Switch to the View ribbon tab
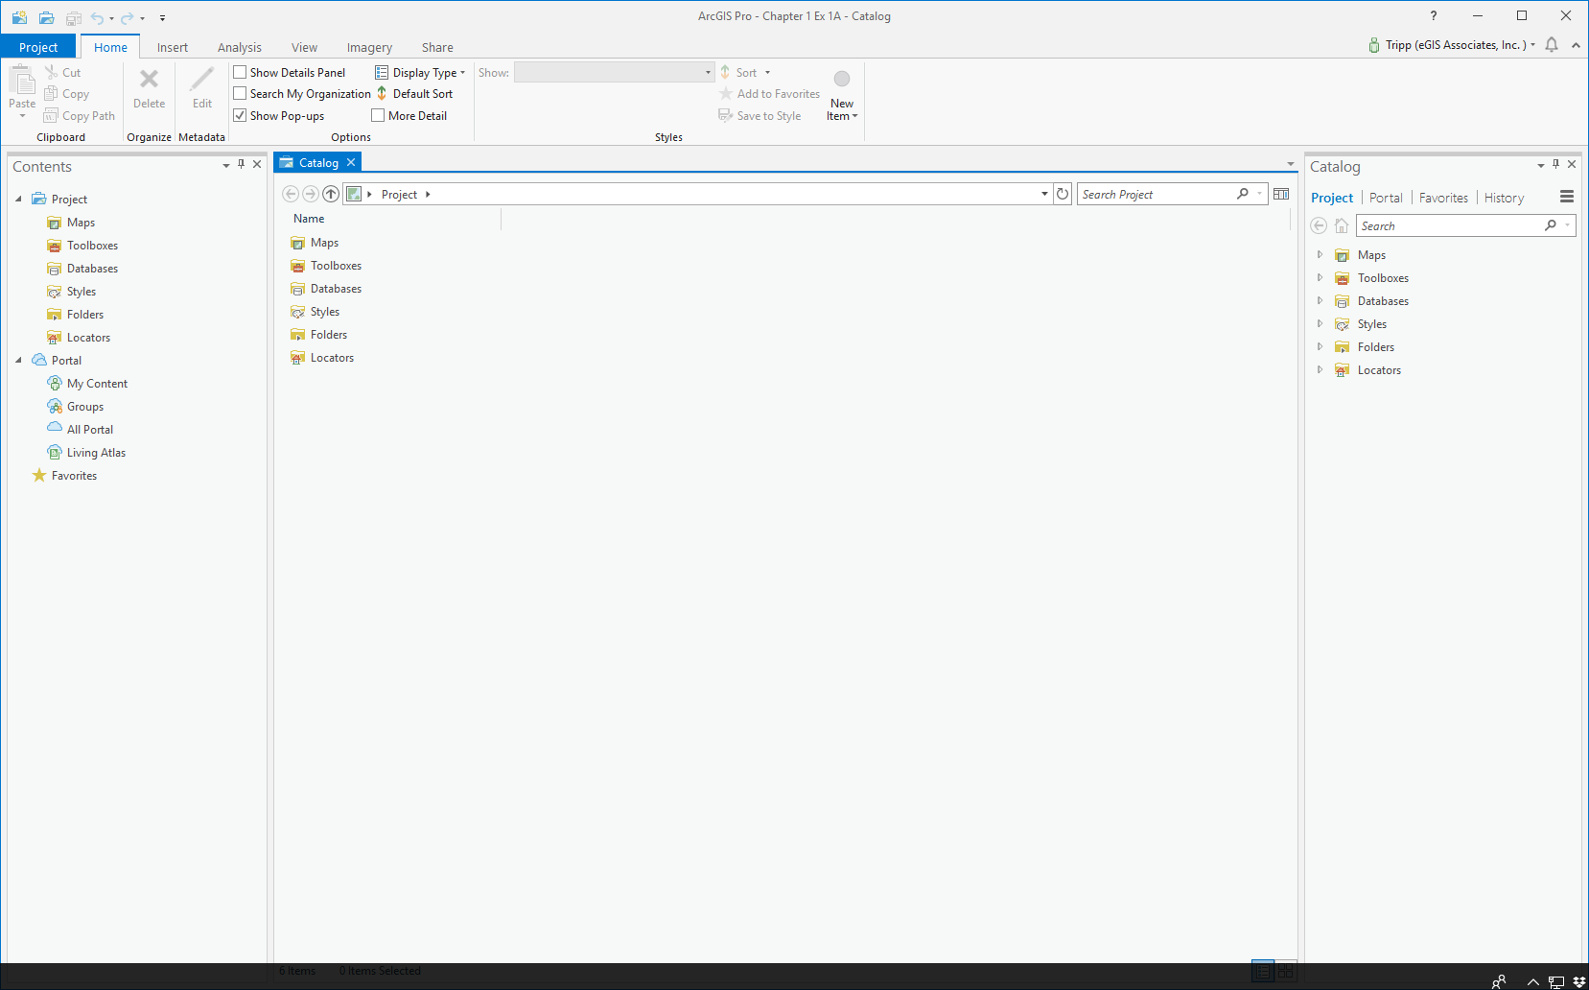 pos(305,47)
